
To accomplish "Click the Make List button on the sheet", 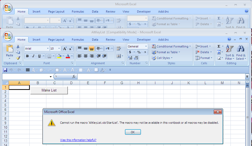I will [49, 90].
